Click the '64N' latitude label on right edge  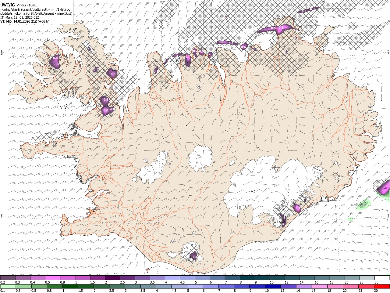click(388, 215)
